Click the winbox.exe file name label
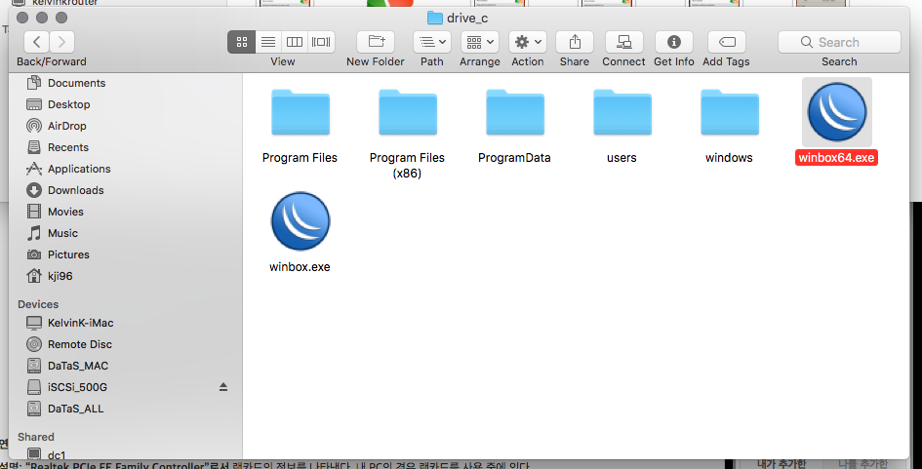 pos(300,267)
